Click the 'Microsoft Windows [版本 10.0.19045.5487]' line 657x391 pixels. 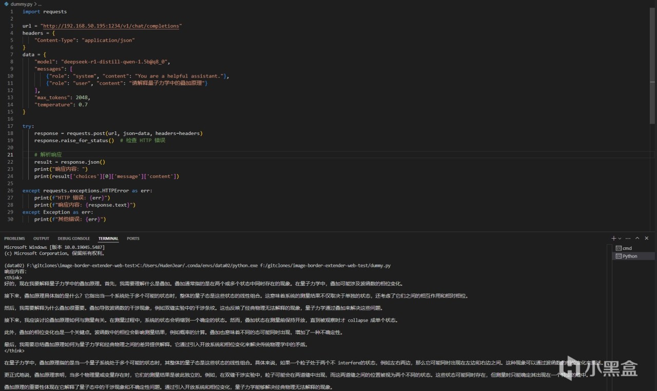[54, 247]
